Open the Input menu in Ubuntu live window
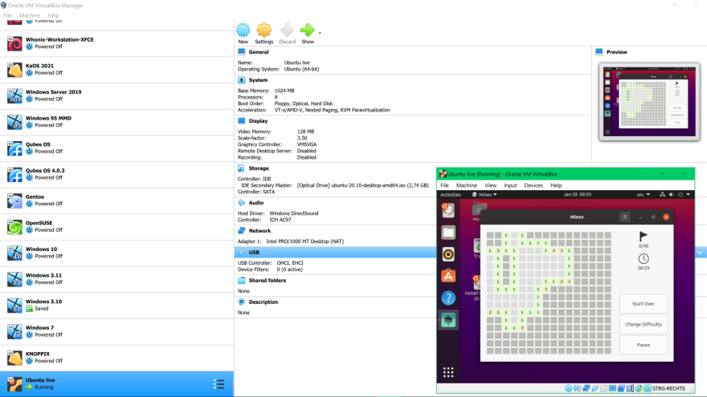Screen dimensions: 707x397 (x=510, y=185)
